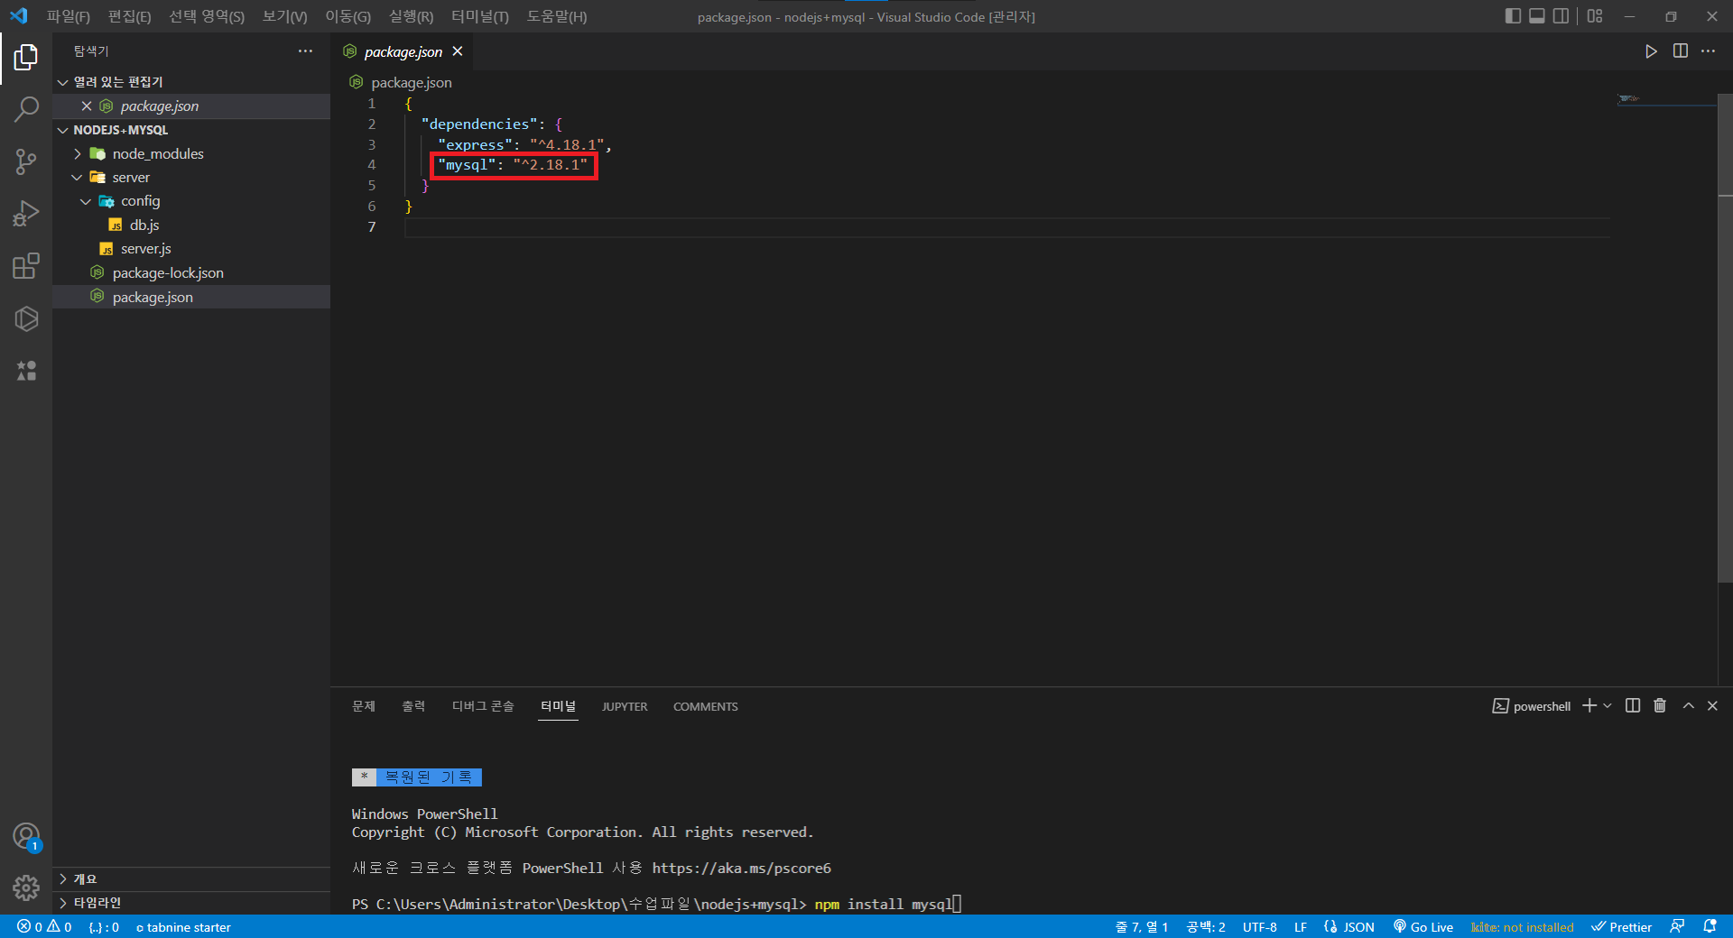Open the Manage gear icon

click(26, 888)
